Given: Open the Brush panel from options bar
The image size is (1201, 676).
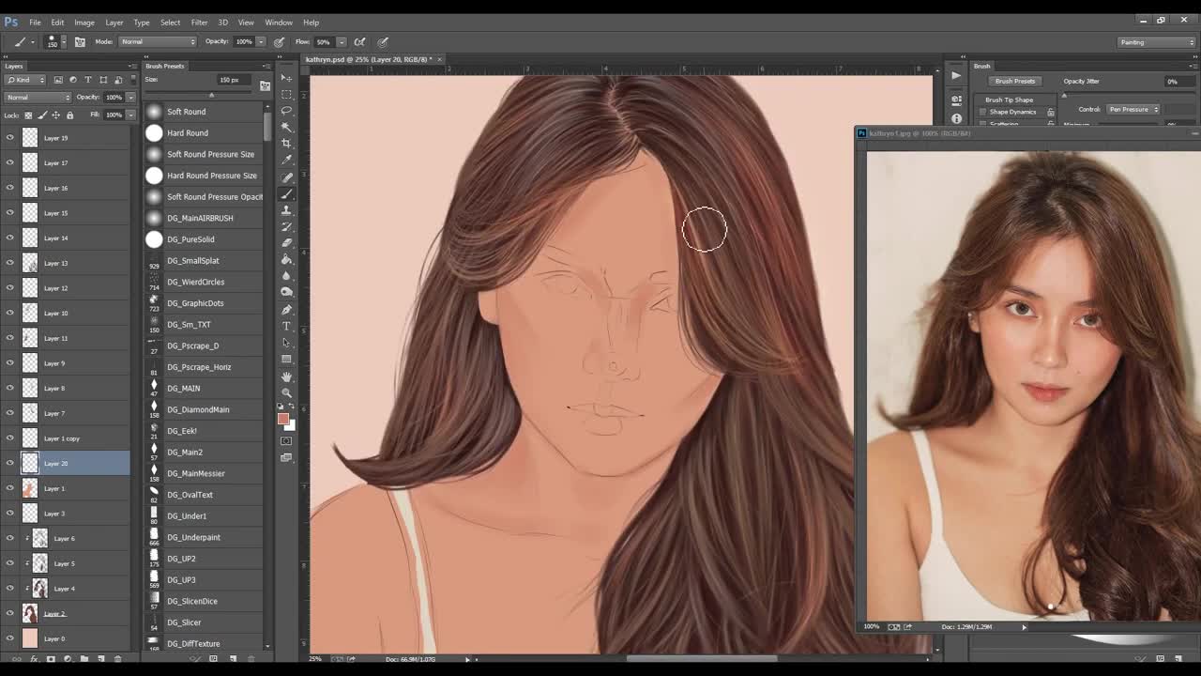Looking at the screenshot, I should 80,41.
